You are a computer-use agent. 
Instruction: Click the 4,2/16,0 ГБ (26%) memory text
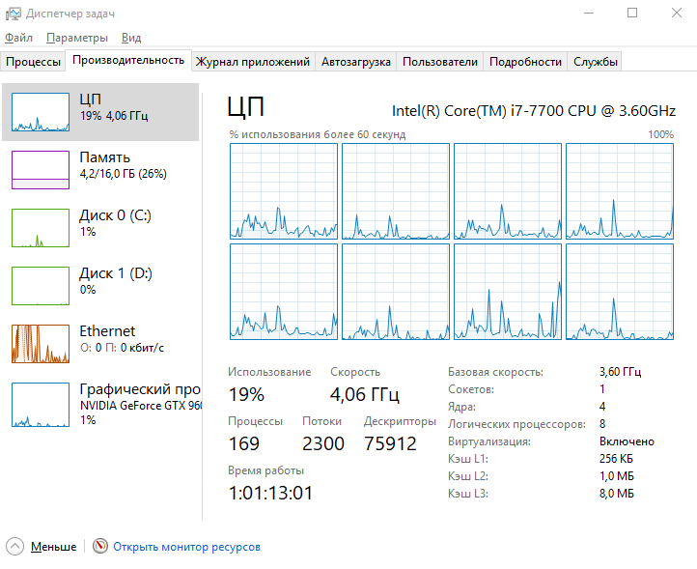(124, 174)
